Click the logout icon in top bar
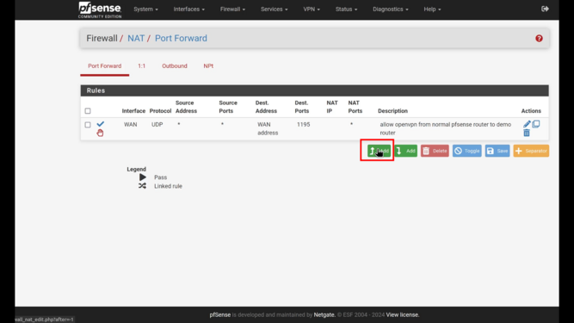The height and width of the screenshot is (323, 574). 545,9
